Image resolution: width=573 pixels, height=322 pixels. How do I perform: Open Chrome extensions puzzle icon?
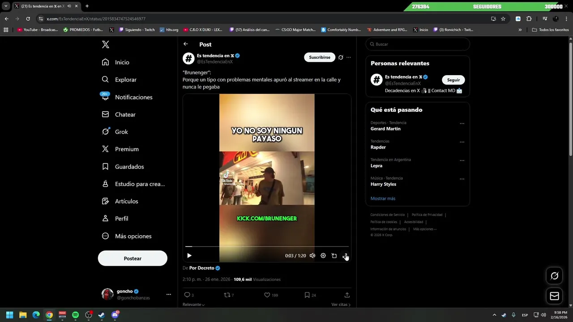[529, 19]
